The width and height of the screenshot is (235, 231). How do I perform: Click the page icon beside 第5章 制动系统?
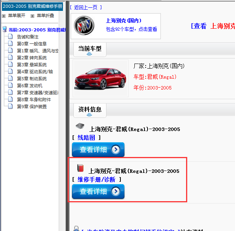(x=10, y=78)
